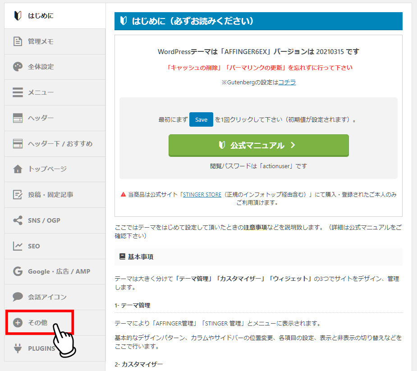Click the beginner mark icon in the blue header
The width and height of the screenshot is (417, 371).
pyautogui.click(x=124, y=21)
